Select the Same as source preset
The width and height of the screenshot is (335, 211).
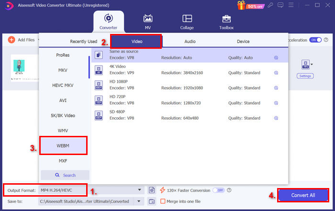click(x=190, y=55)
